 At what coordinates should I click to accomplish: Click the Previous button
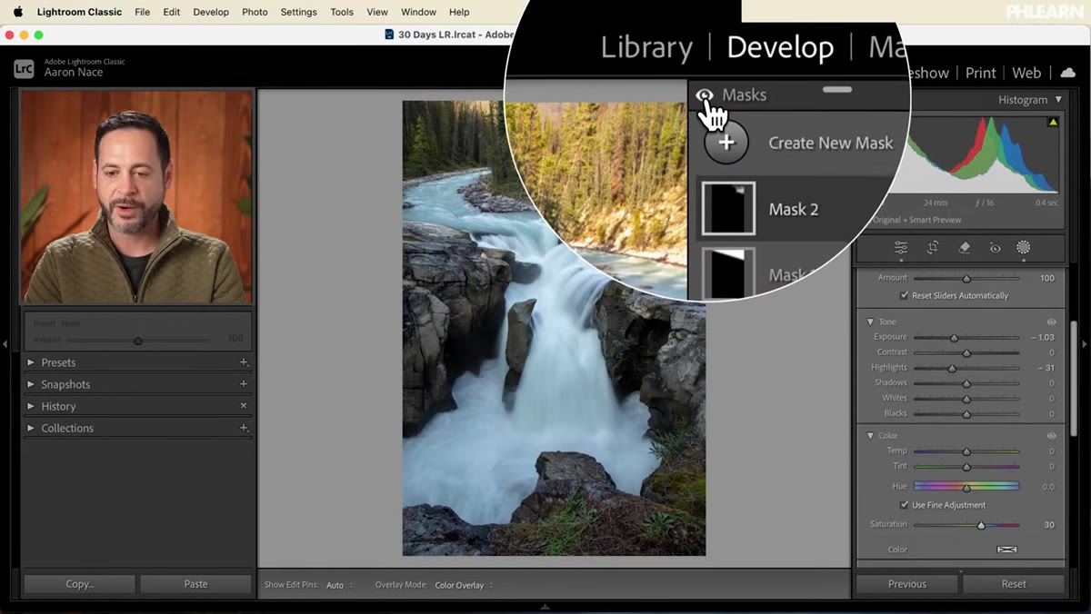pos(907,584)
